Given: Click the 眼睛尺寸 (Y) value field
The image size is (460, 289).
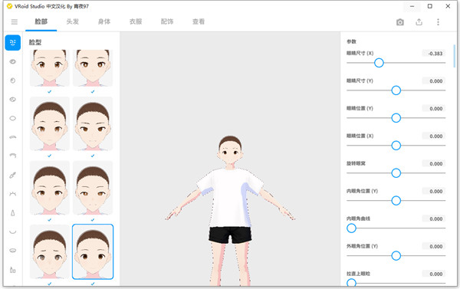Looking at the screenshot, I should pos(434,81).
